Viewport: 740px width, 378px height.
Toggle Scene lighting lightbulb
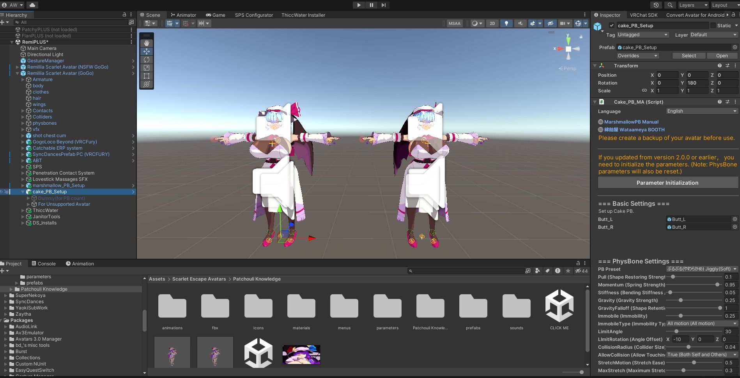pos(506,23)
